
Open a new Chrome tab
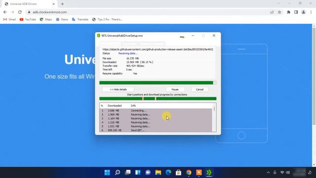click(x=62, y=4)
